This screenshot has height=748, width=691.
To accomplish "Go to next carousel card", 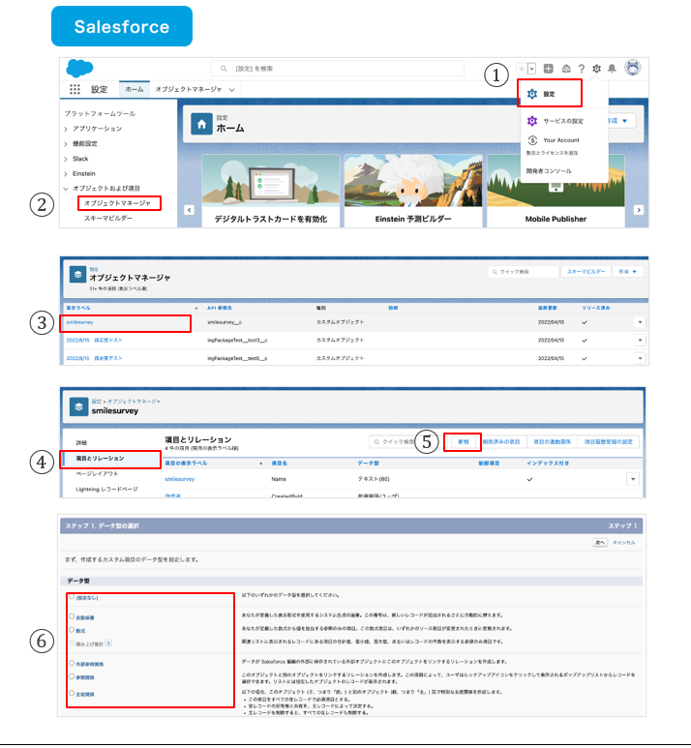I will tap(639, 210).
